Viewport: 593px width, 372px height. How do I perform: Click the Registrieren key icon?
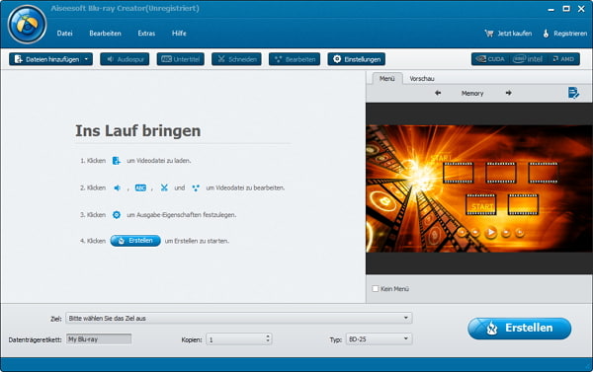click(546, 34)
